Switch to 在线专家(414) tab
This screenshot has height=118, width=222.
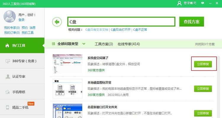pyautogui.click(x=129, y=44)
